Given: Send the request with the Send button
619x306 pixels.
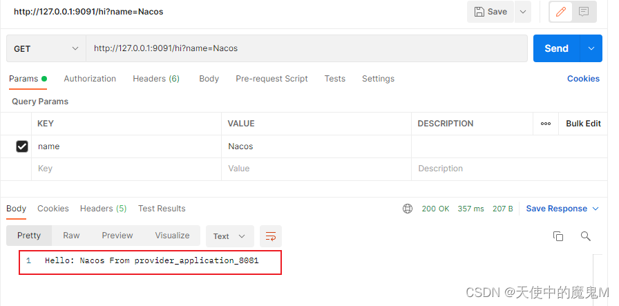Looking at the screenshot, I should tap(556, 48).
